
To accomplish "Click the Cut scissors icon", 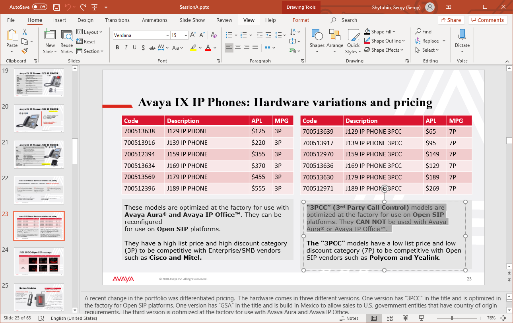I will tap(25, 32).
